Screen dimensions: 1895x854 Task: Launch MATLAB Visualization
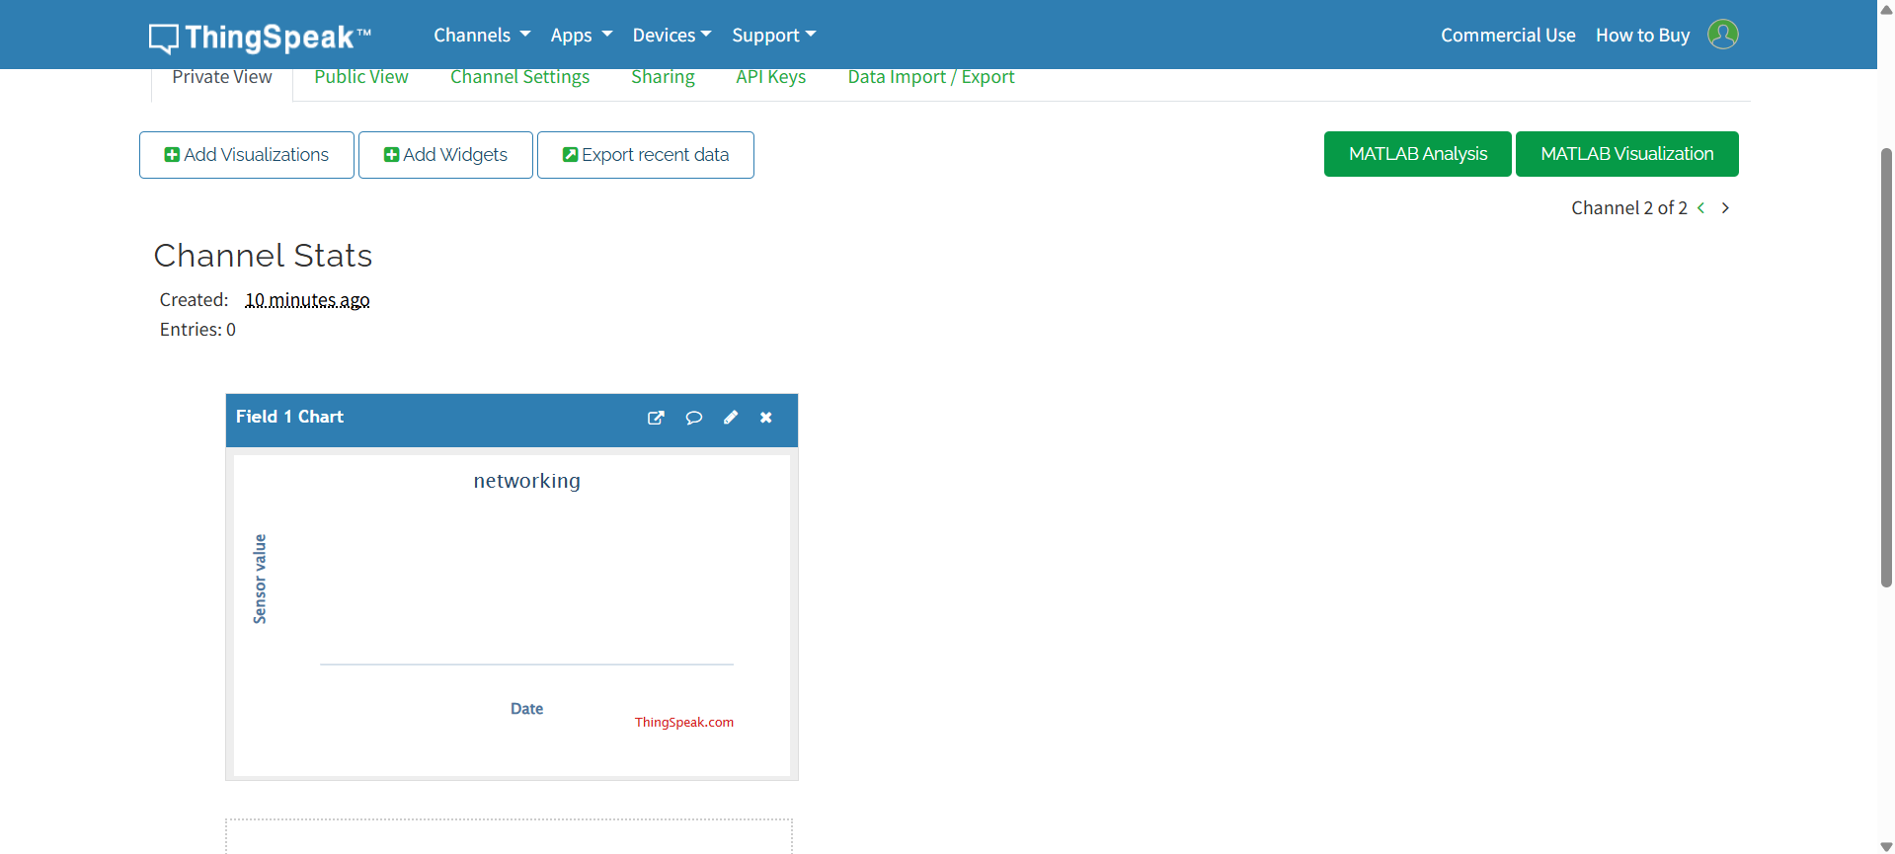1627,154
